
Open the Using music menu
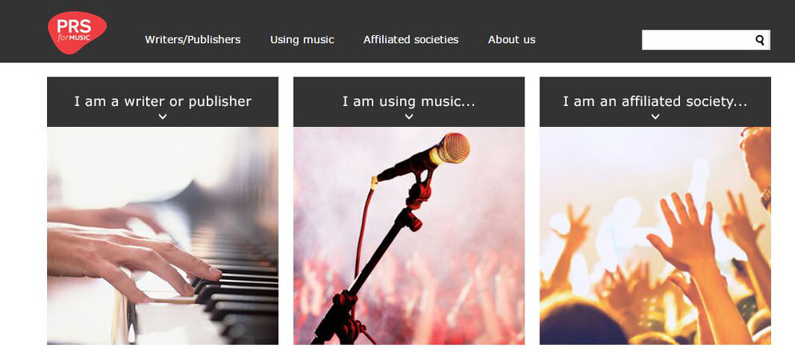tap(302, 40)
